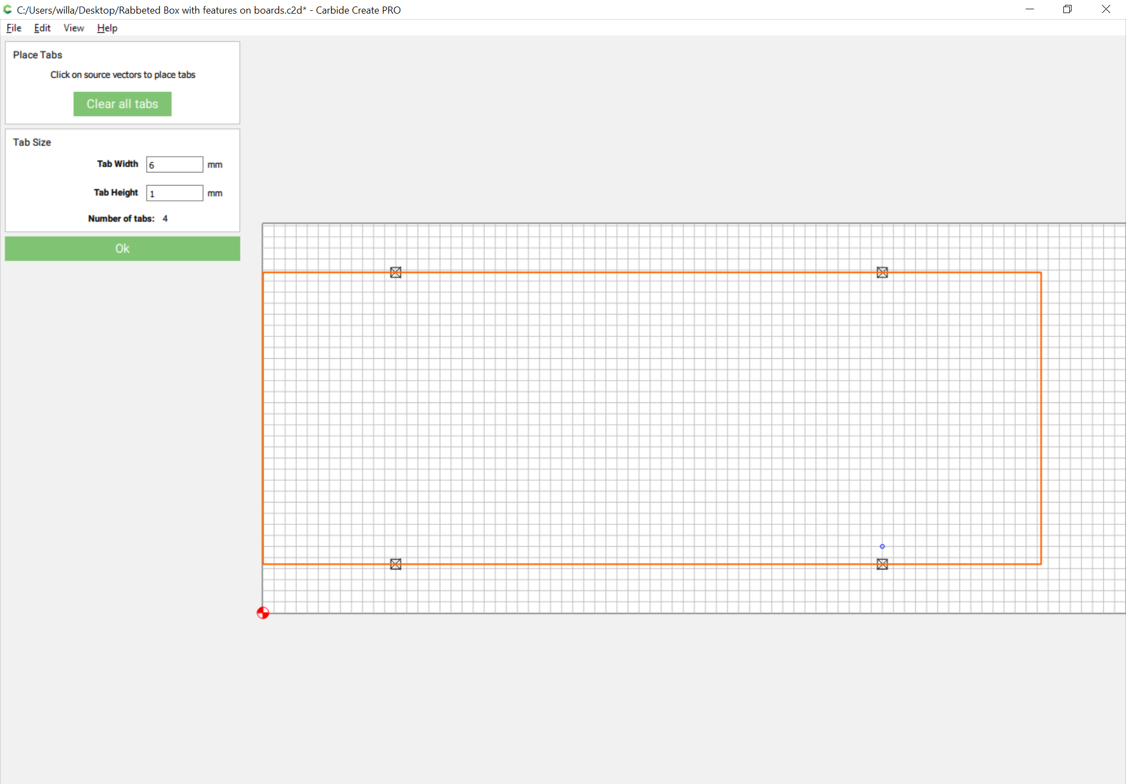Open the File menu
Screen dimensions: 1126x784
click(x=14, y=28)
